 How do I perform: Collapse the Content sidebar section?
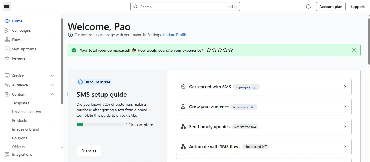click(x=52, y=94)
